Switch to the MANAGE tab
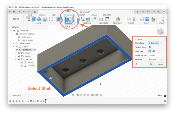175x114 pixels. (x=94, y=15)
